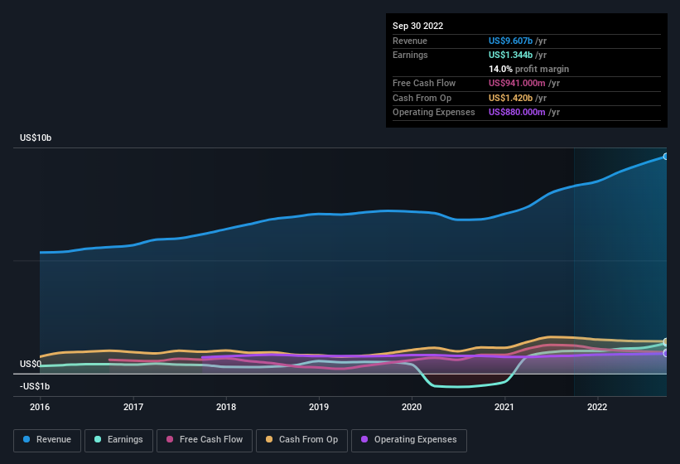
Task: Click the 2019 x-axis label
Action: [319, 407]
